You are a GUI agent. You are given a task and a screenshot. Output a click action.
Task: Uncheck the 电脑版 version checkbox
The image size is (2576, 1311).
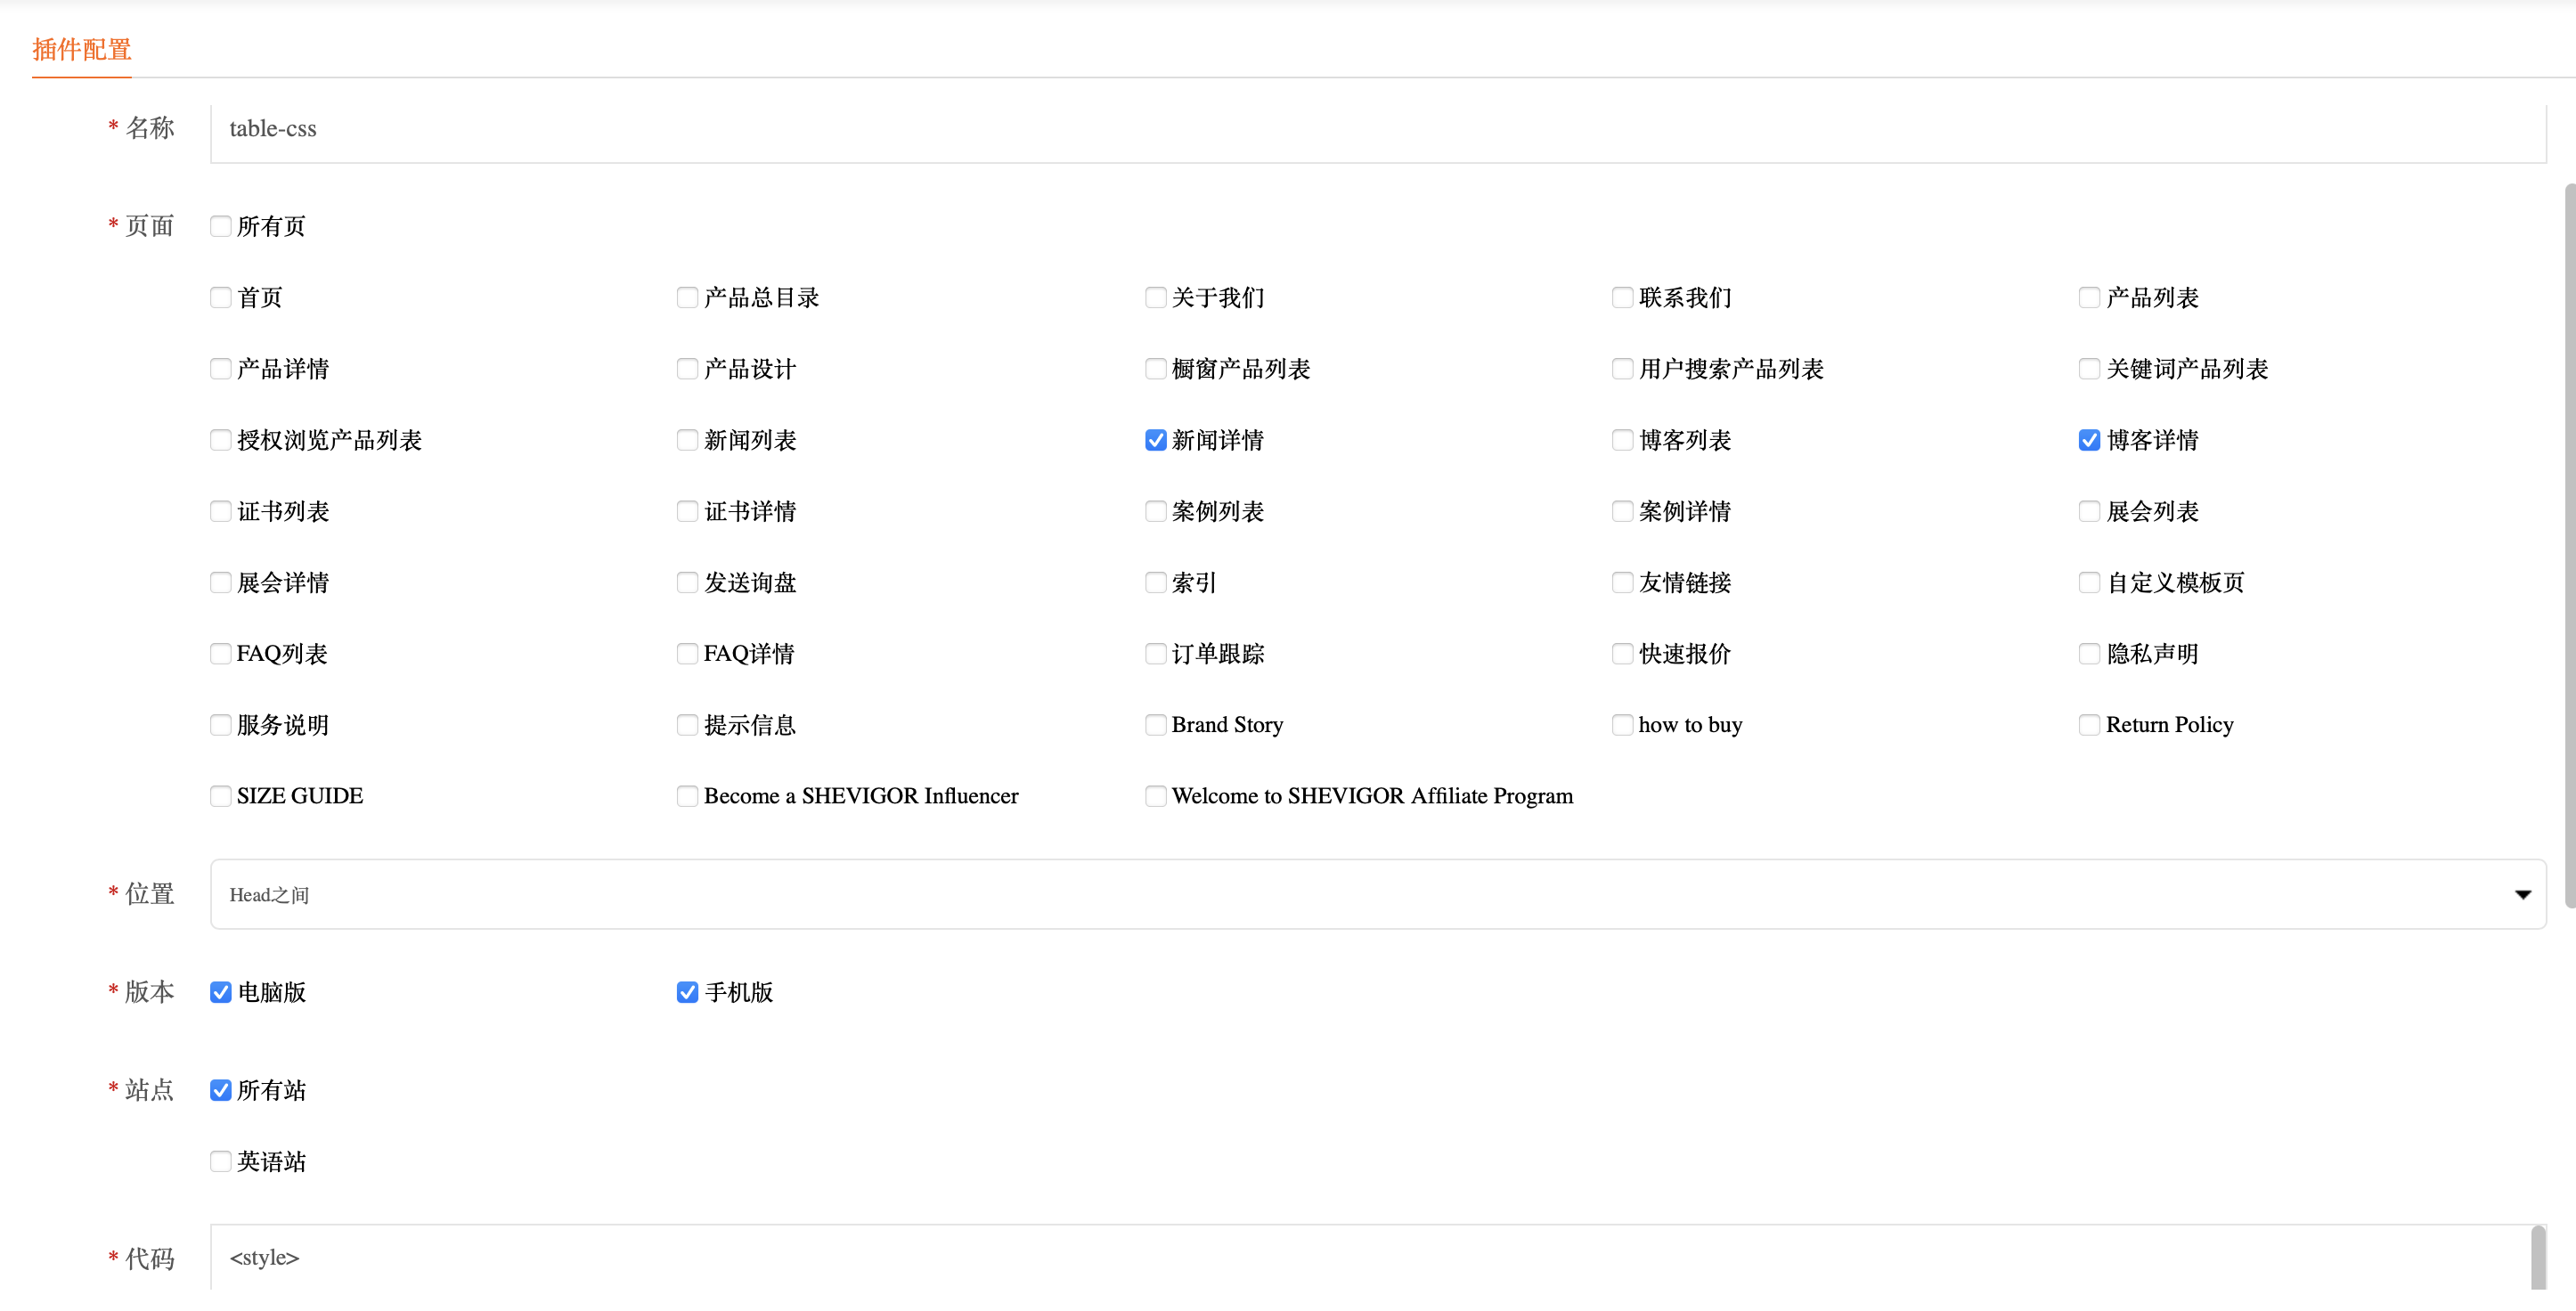221,992
